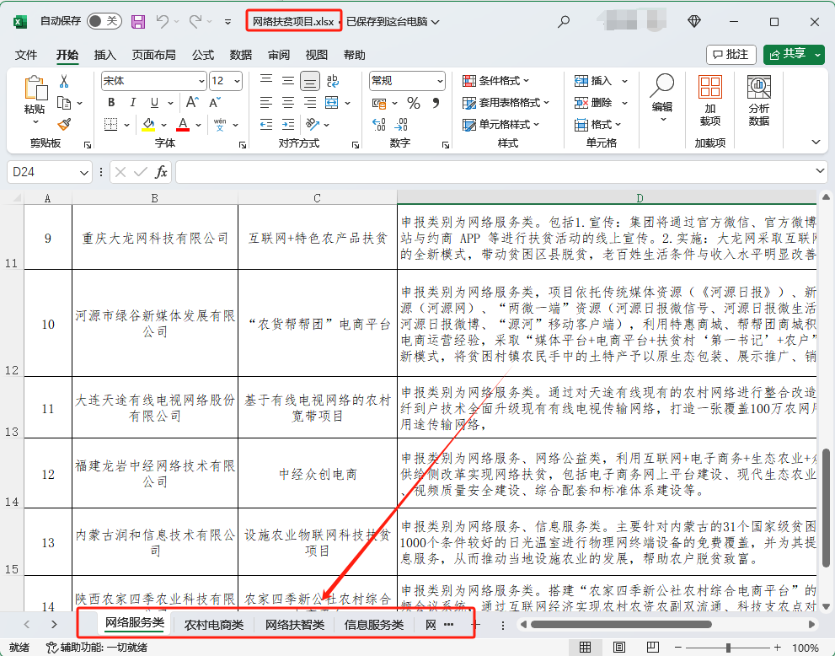Open the font name dropdown showing 宋体
Image resolution: width=835 pixels, height=656 pixels.
click(x=153, y=81)
